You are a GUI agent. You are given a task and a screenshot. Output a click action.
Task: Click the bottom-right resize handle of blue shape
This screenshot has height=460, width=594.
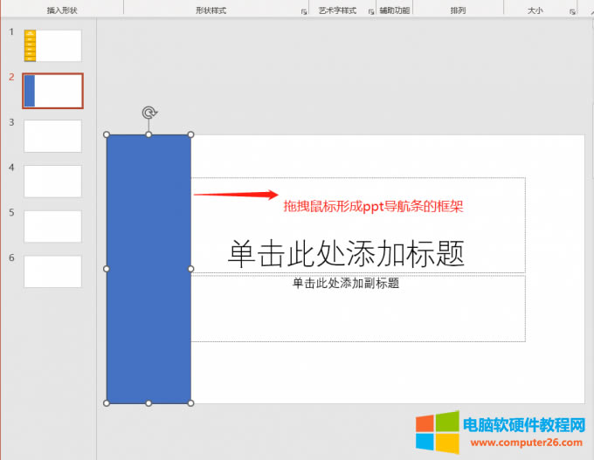[x=190, y=402]
